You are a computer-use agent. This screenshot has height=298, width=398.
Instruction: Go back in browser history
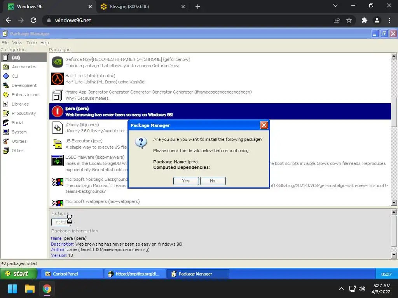[9, 20]
